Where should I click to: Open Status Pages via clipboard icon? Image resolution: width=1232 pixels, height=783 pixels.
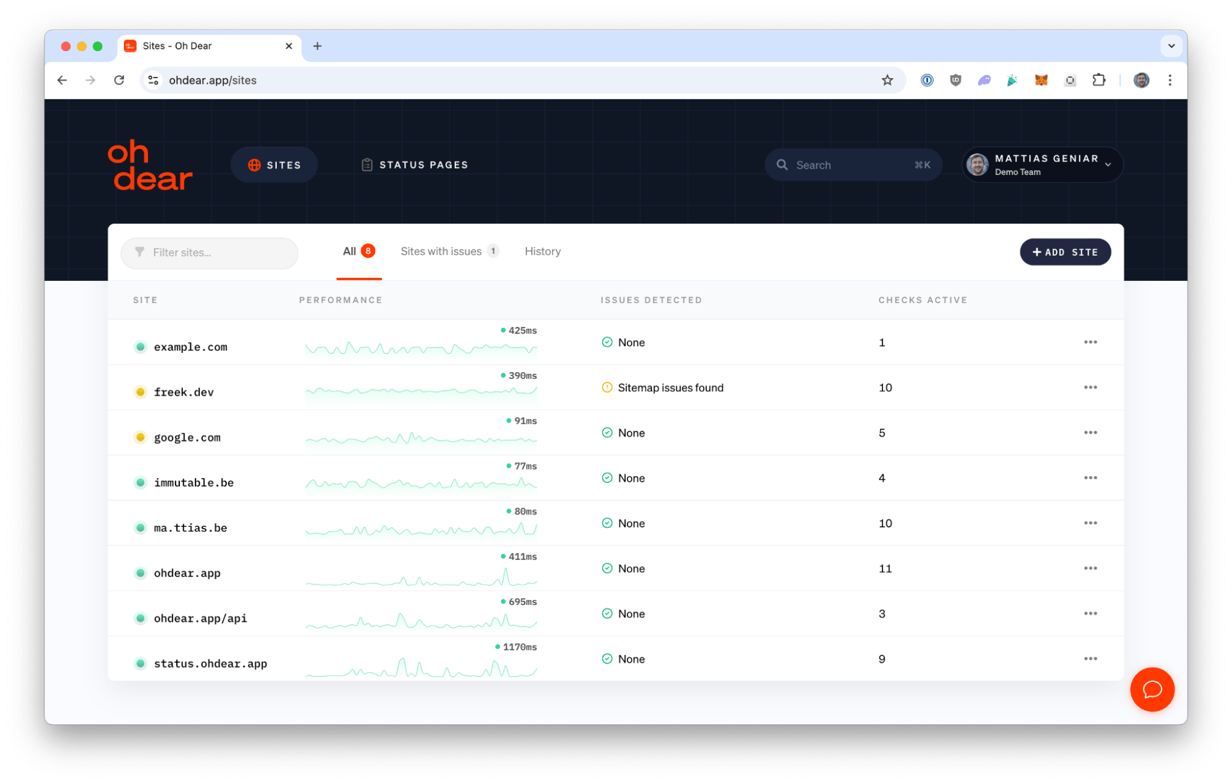pos(367,164)
